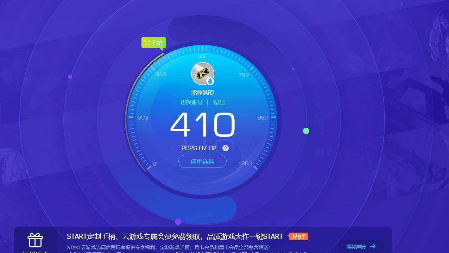Click the gauge label 550
The width and height of the screenshot is (449, 253).
(x=202, y=56)
